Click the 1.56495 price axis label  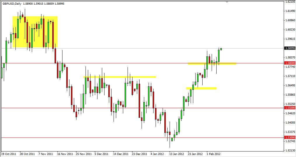[290, 85]
